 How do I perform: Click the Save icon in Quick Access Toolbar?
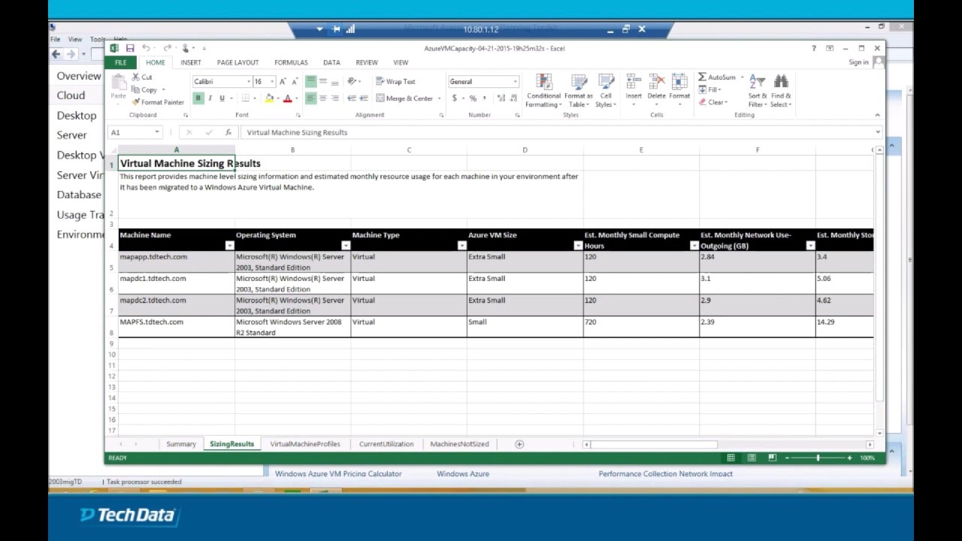coord(130,48)
